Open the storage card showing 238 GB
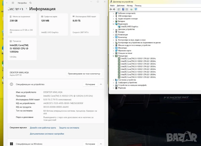The height and width of the screenshot is (146, 201). click(x=22, y=24)
